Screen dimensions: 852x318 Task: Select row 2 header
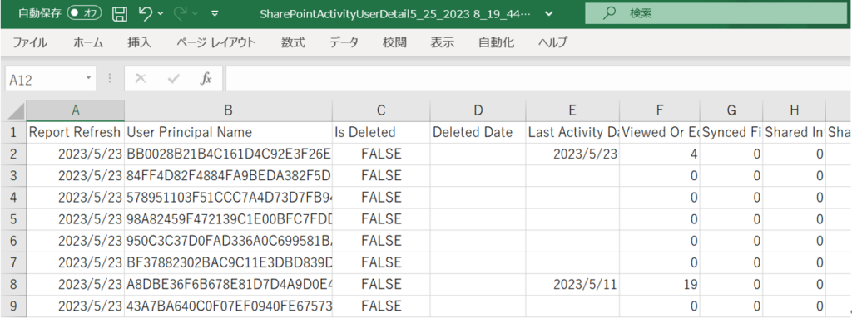[x=13, y=154]
